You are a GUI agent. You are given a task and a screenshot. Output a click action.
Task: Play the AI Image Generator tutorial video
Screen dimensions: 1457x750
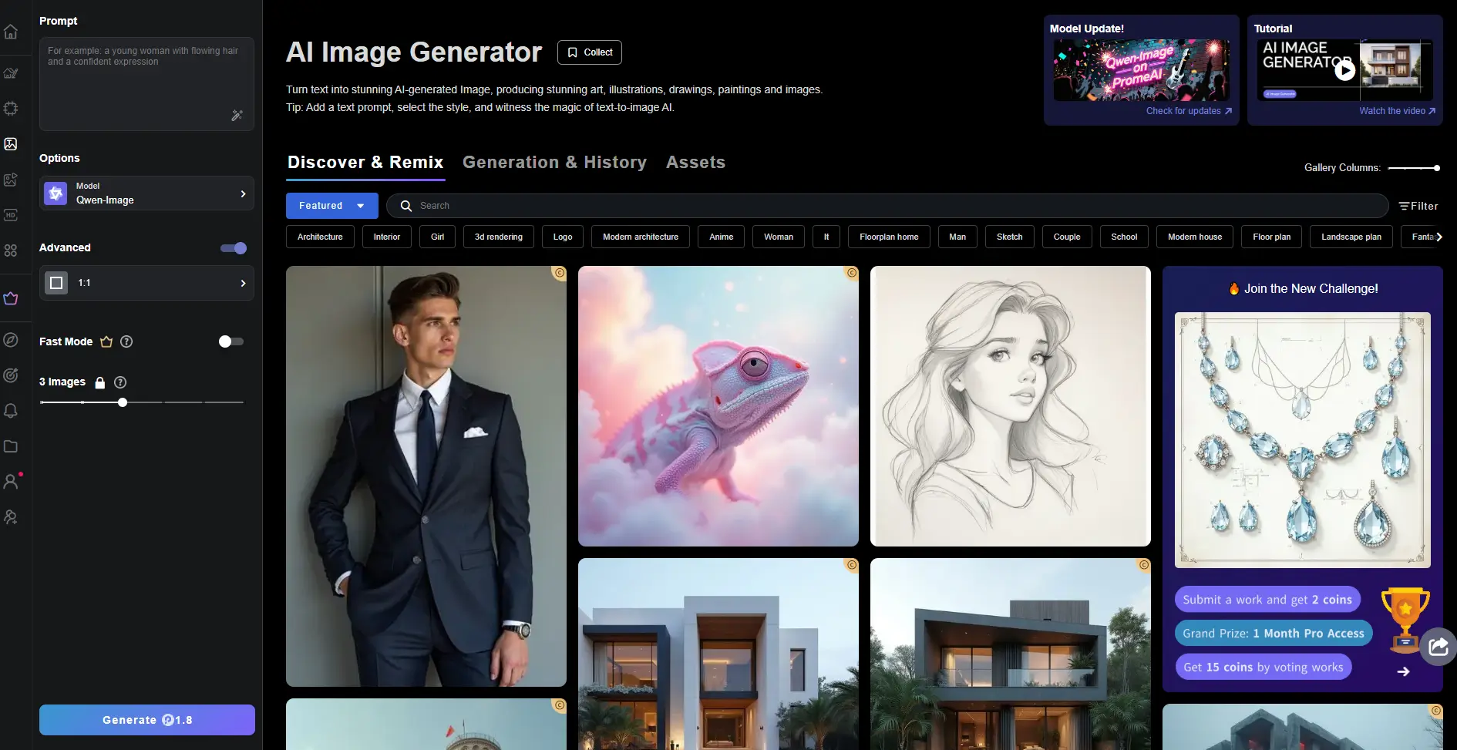[1344, 71]
